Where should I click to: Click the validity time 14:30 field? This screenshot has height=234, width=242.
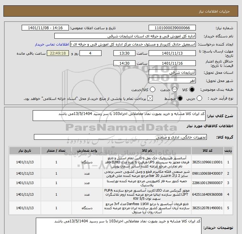pos(124,63)
